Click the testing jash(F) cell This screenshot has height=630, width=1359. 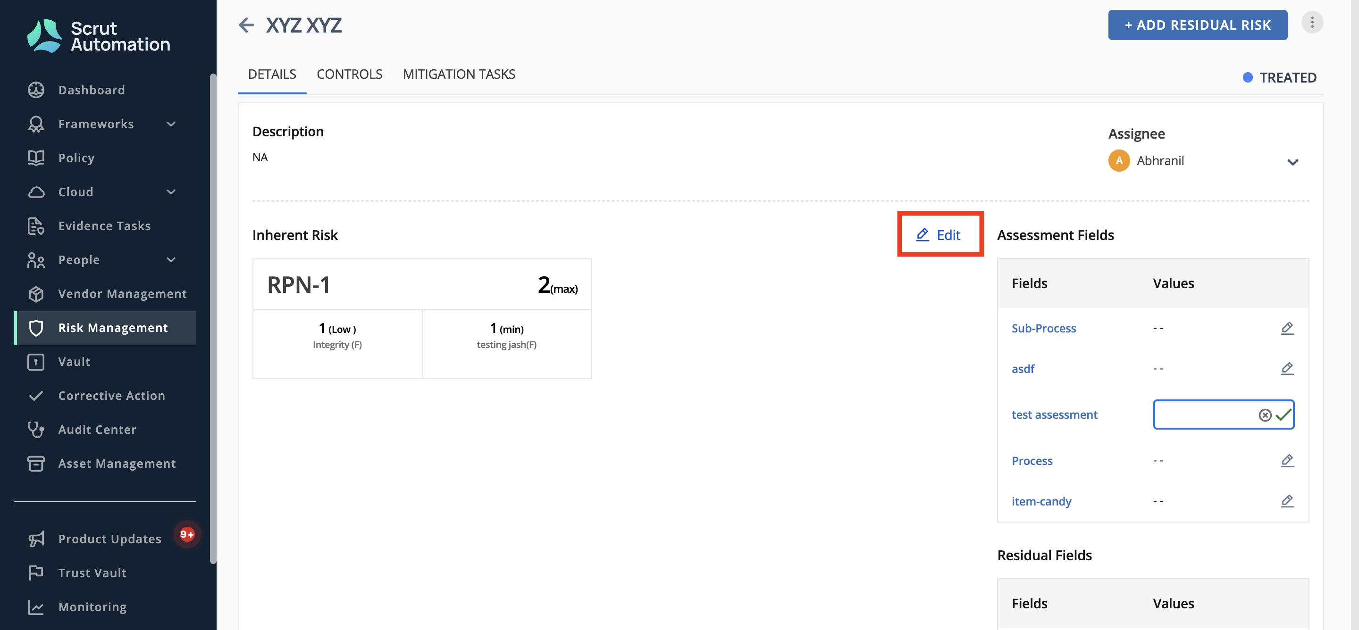pos(507,344)
